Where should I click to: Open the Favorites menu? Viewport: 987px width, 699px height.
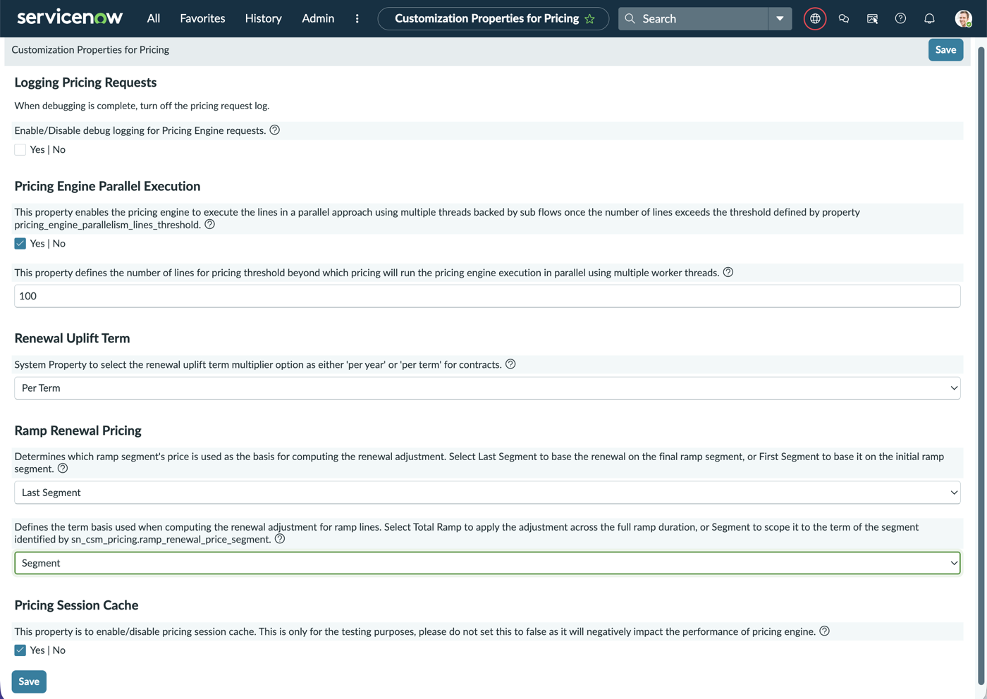coord(202,18)
